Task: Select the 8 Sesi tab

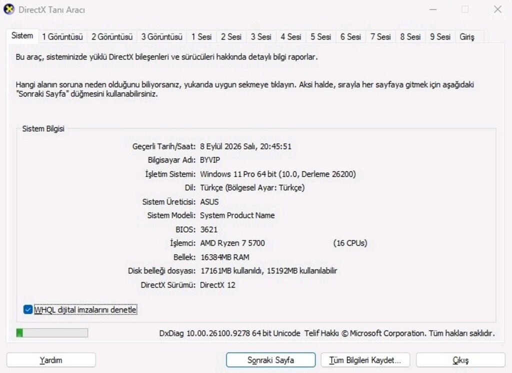Action: 410,37
